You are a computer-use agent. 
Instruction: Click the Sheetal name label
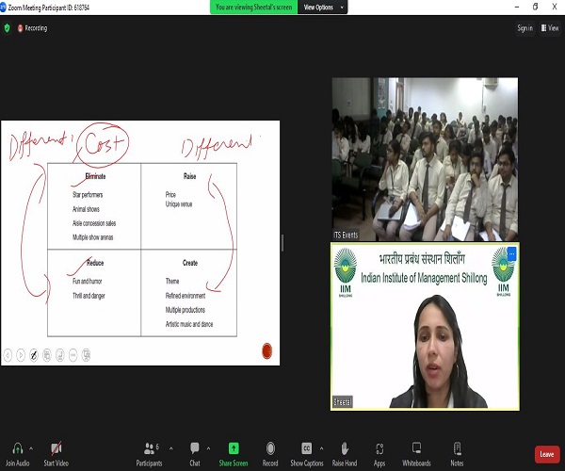click(x=343, y=402)
